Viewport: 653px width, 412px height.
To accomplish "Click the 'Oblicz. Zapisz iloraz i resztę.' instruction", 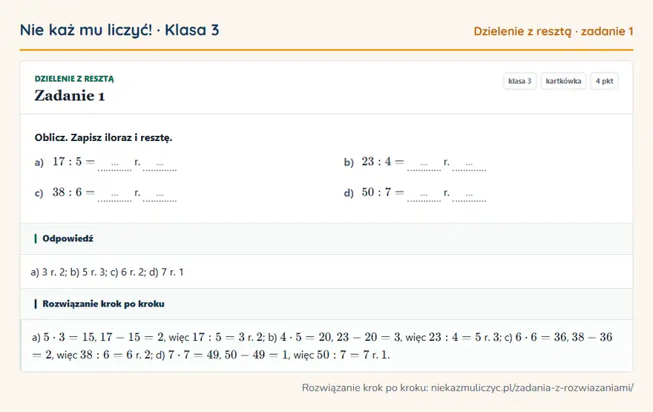I will tap(103, 137).
